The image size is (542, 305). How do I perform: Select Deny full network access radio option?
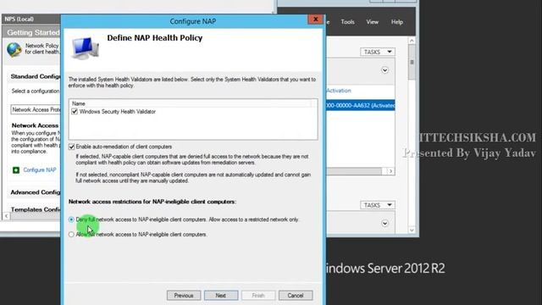(71, 219)
